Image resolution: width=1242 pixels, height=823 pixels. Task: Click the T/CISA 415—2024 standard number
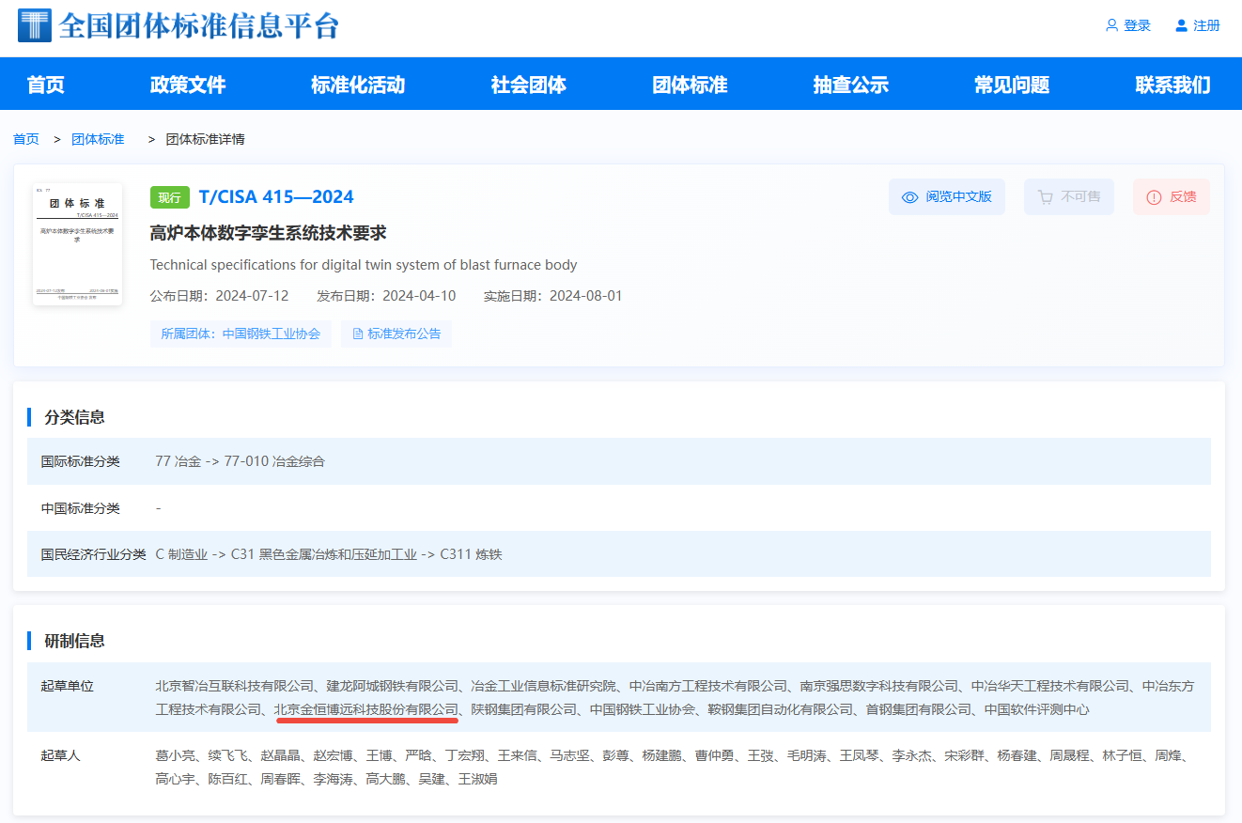click(276, 197)
